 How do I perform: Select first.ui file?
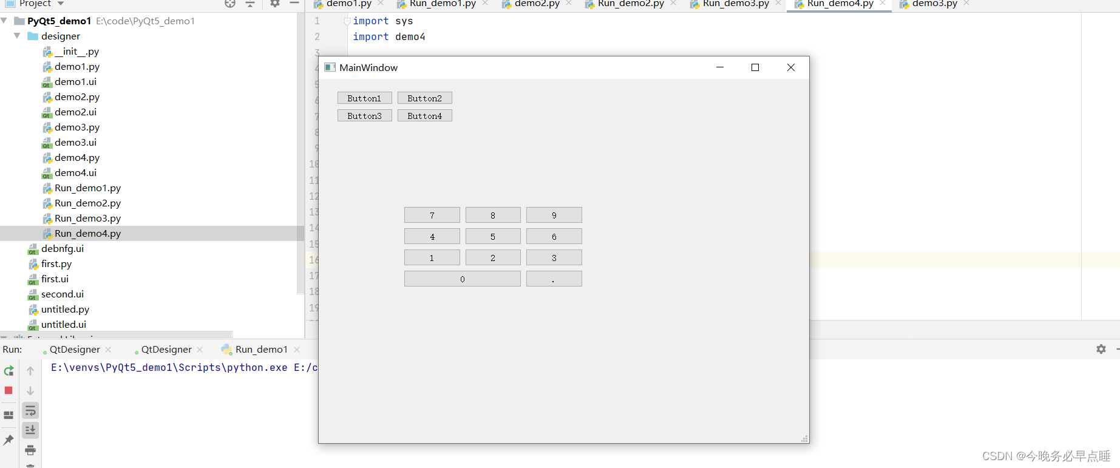pos(49,279)
